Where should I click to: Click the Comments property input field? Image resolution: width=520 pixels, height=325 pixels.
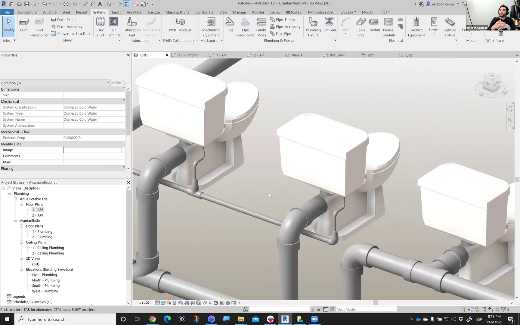point(92,156)
